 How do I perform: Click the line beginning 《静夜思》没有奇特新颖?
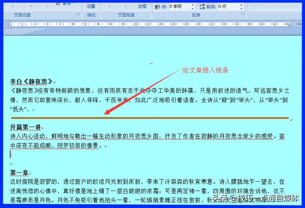point(150,90)
